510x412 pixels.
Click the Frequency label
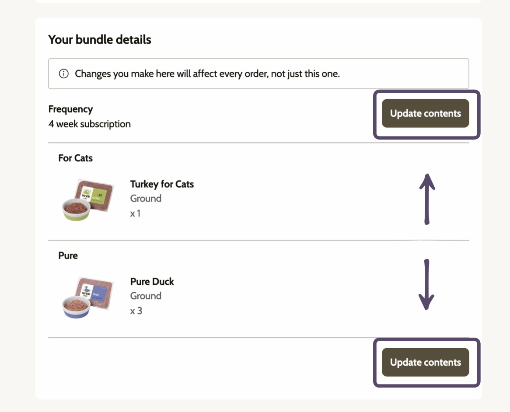click(70, 109)
